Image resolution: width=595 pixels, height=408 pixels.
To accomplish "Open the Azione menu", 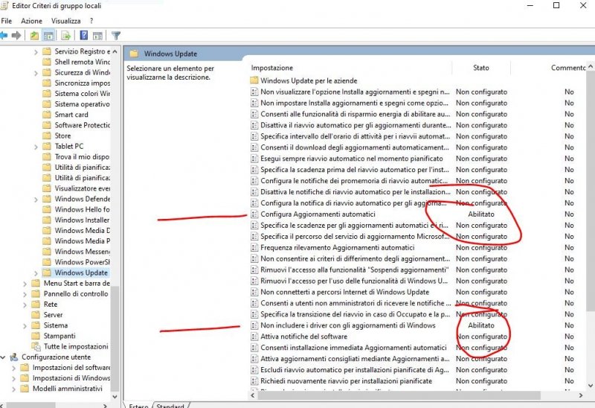I will pos(31,21).
